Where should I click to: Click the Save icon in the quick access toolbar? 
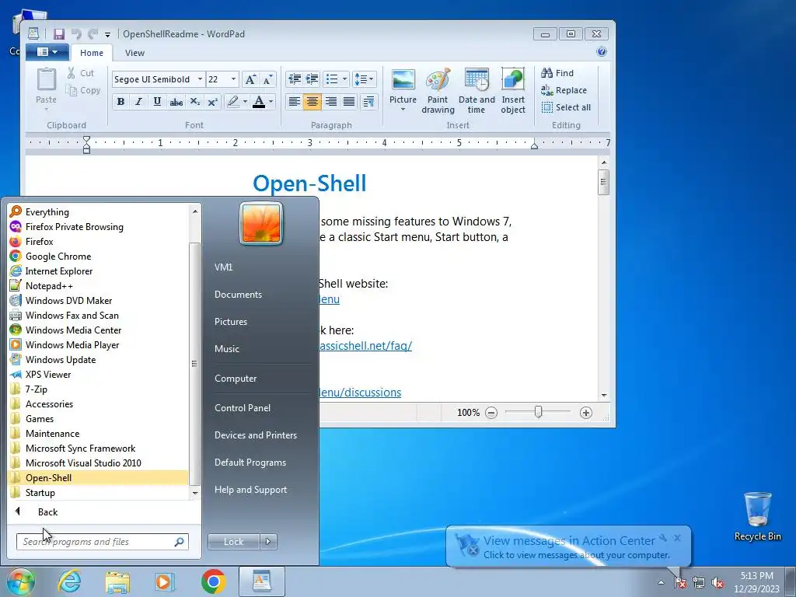[x=59, y=34]
